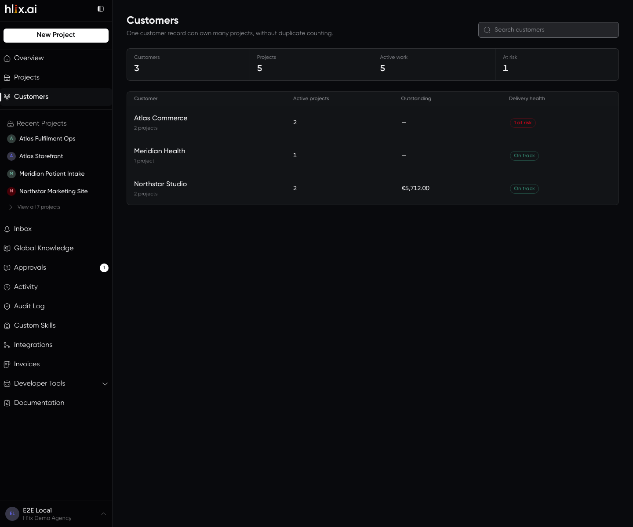This screenshot has width=633, height=527.
Task: Expand the View all 7 projects chevron
Action: pyautogui.click(x=11, y=207)
